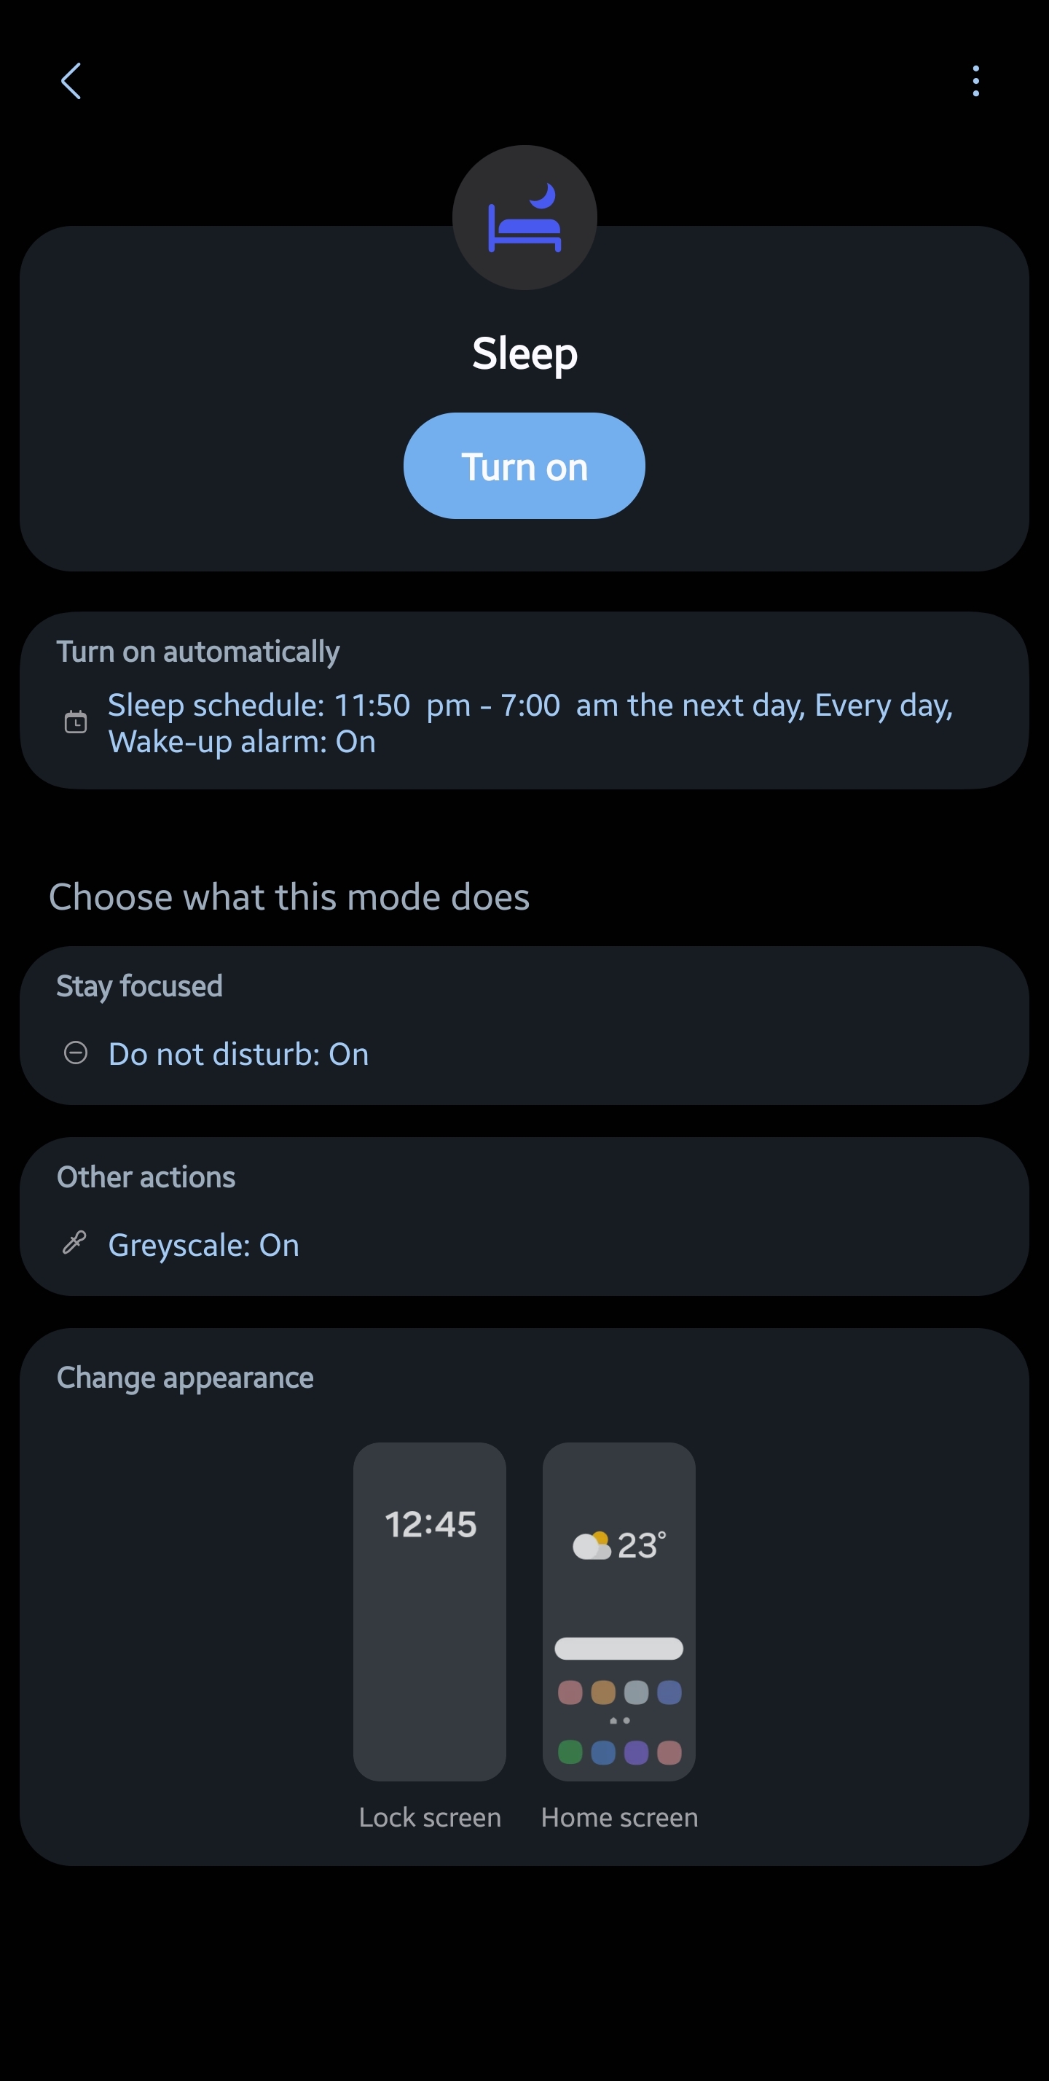The width and height of the screenshot is (1049, 2081).
Task: Open the three-dot more options menu
Action: point(975,81)
